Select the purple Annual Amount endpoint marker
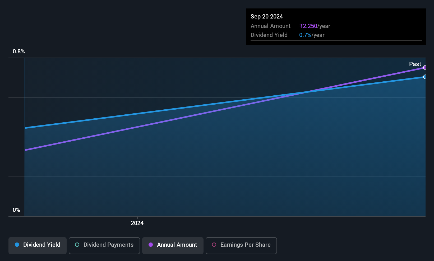Screen dimensions: 434x261 coord(425,68)
